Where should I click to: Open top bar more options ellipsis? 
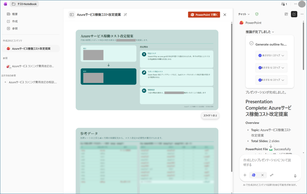click(x=295, y=4)
